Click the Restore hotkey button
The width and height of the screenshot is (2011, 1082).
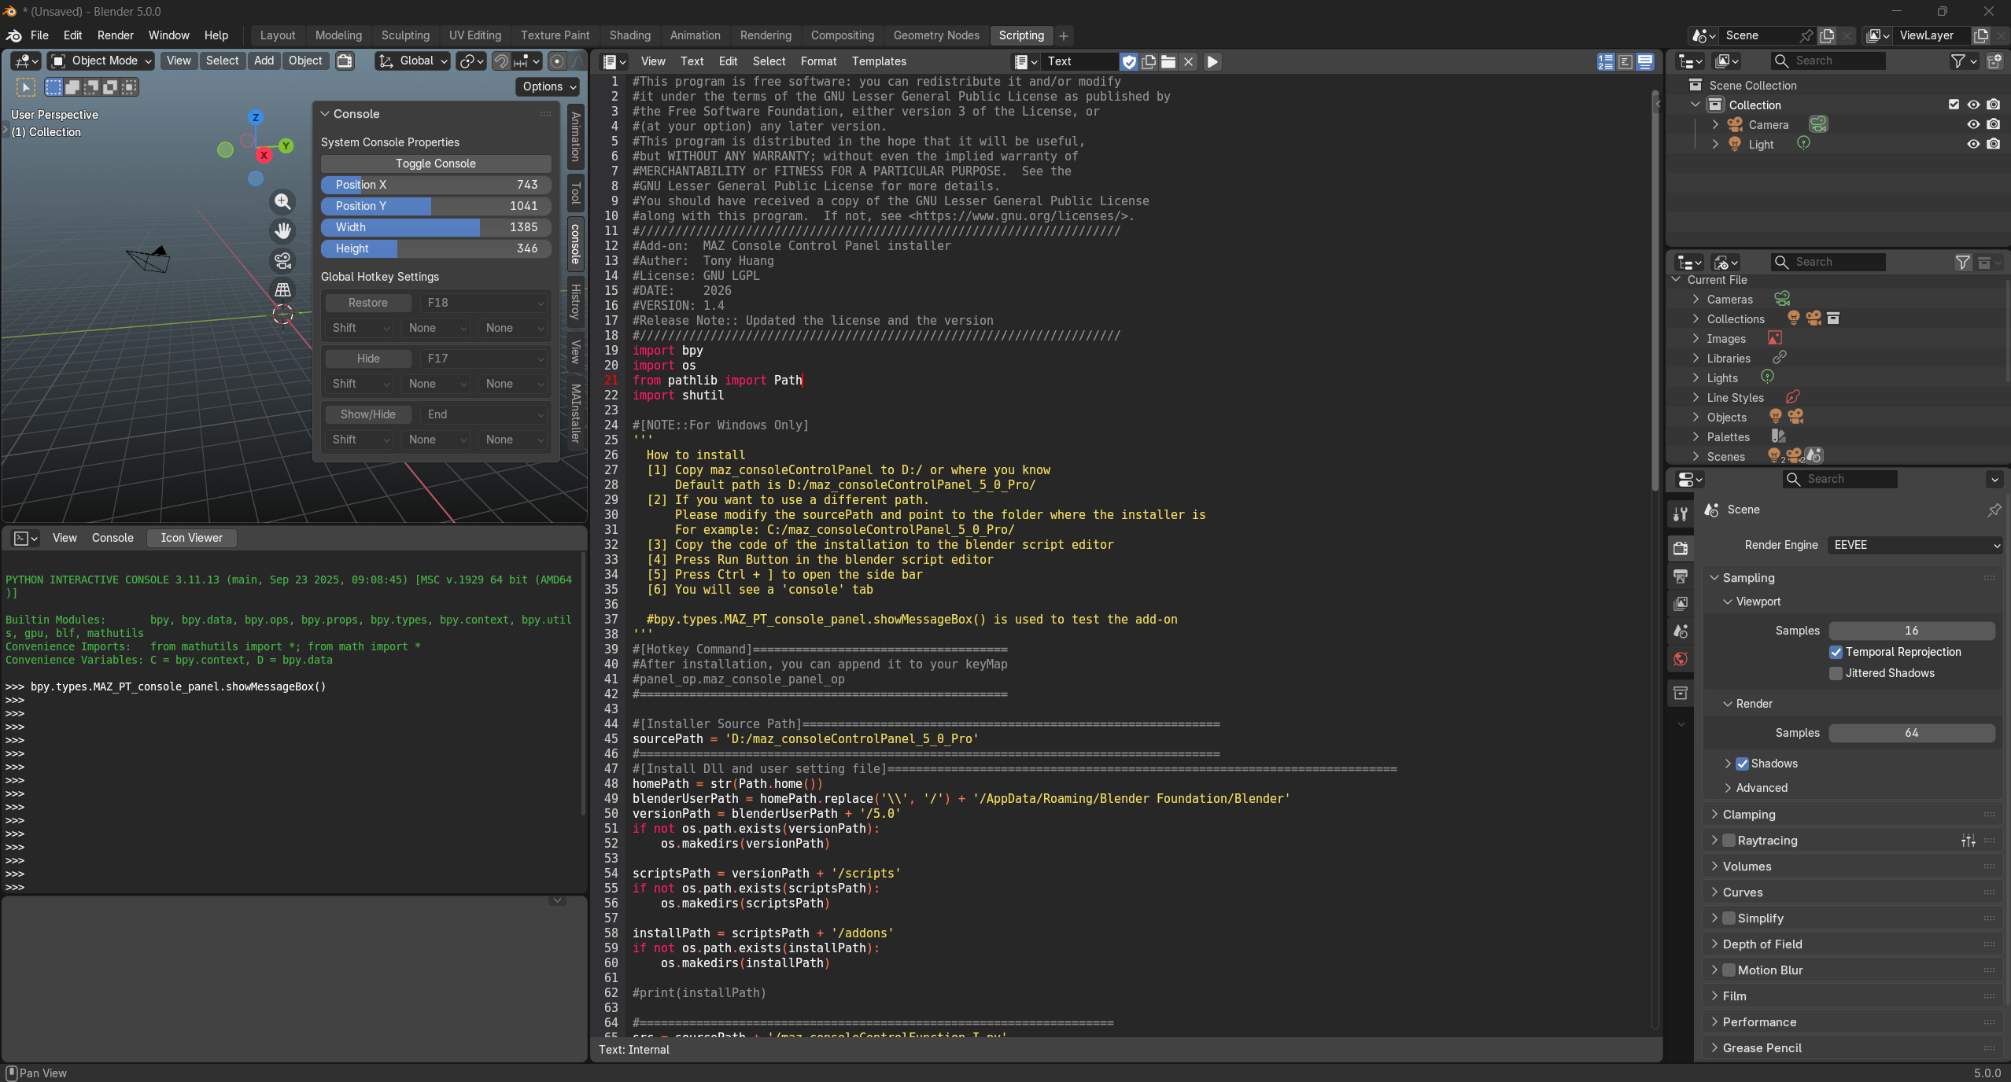coord(367,303)
